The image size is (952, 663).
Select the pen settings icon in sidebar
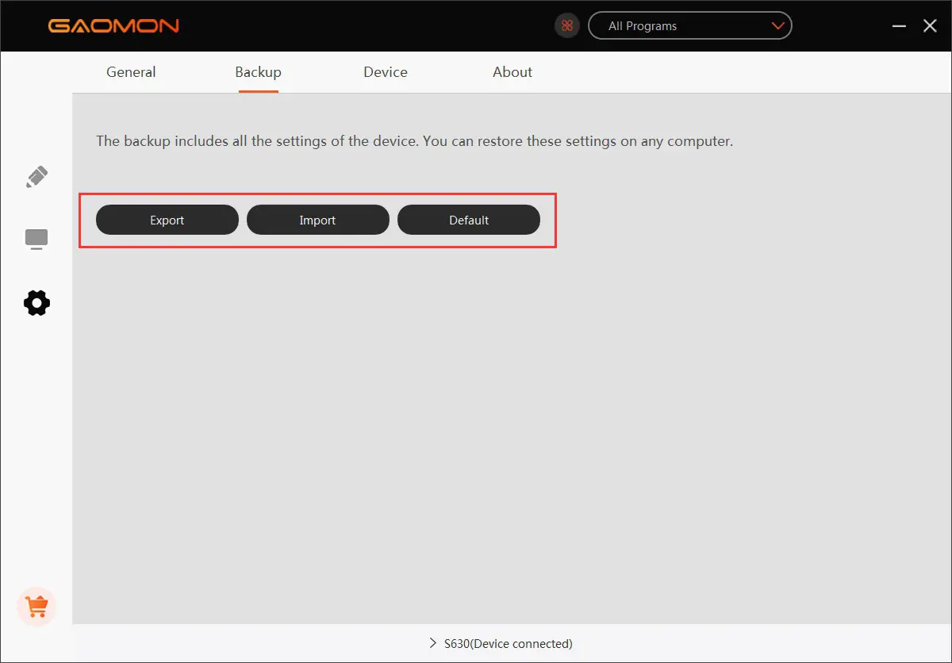tap(36, 176)
